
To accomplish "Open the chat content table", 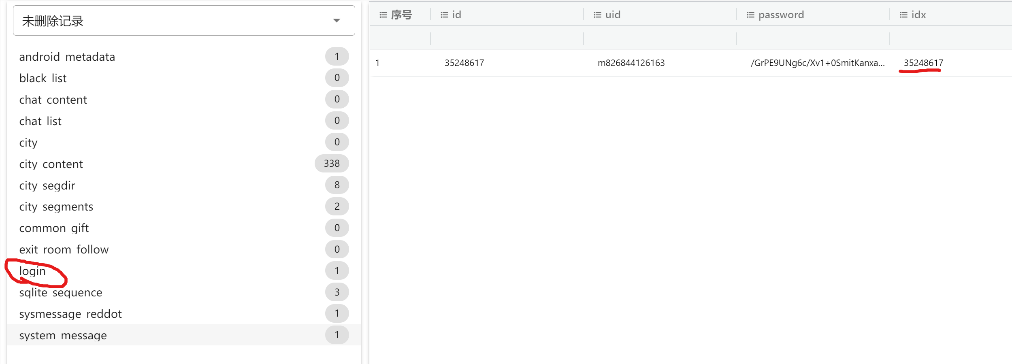I will coord(53,100).
